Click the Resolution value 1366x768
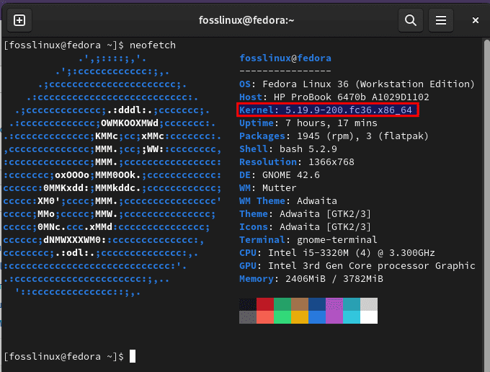This screenshot has height=372, width=490. (331, 162)
